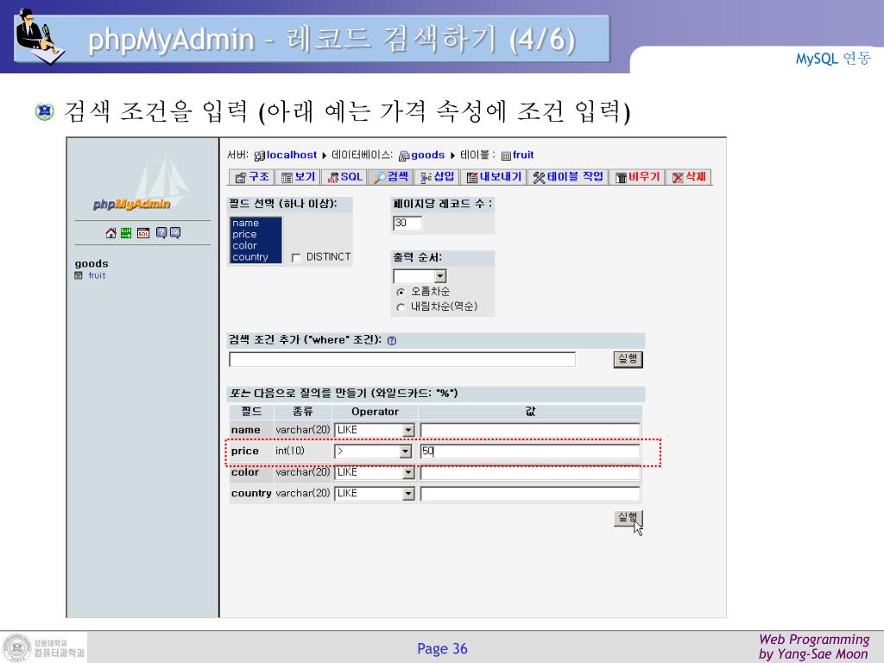Viewport: 884px width, 663px height.
Task: Click the green exit icon in sidebar
Action: point(126,233)
